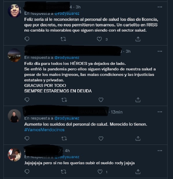Retweet the Jajajajaja rody tweet
Screen dimensions: 173x179
click(63, 172)
